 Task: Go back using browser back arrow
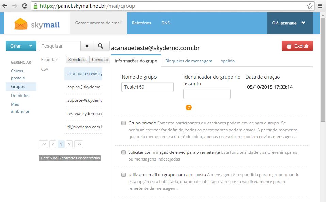click(5, 6)
